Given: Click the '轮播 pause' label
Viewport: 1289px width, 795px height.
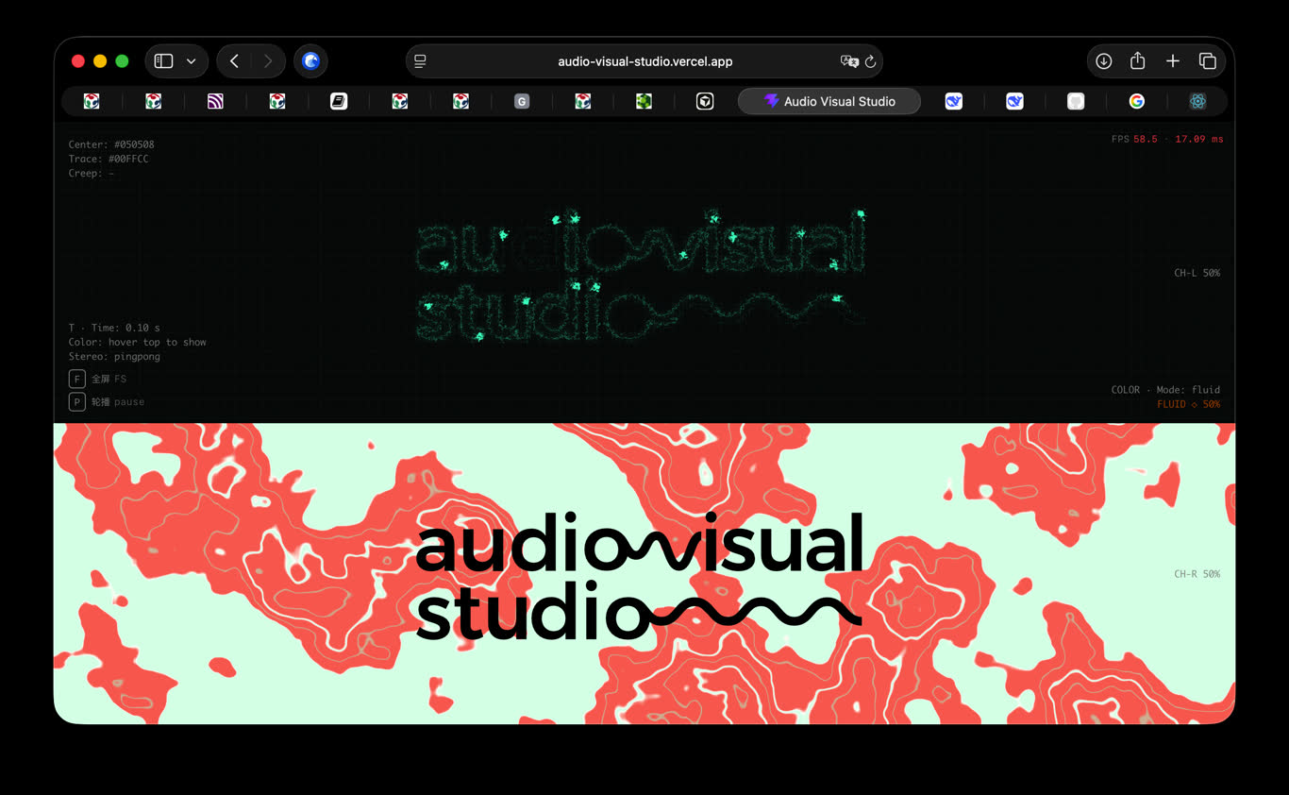Looking at the screenshot, I should pyautogui.click(x=118, y=402).
